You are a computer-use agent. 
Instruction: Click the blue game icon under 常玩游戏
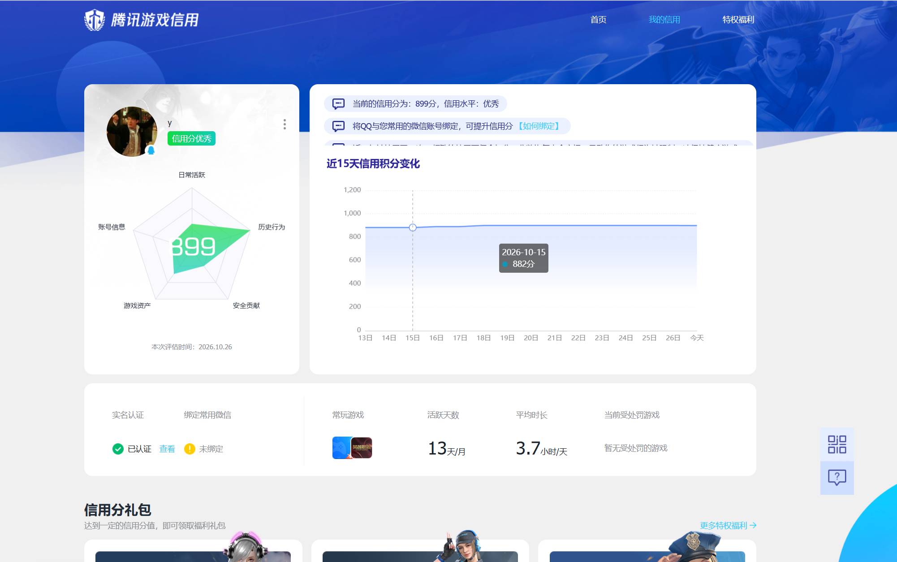[x=341, y=448]
